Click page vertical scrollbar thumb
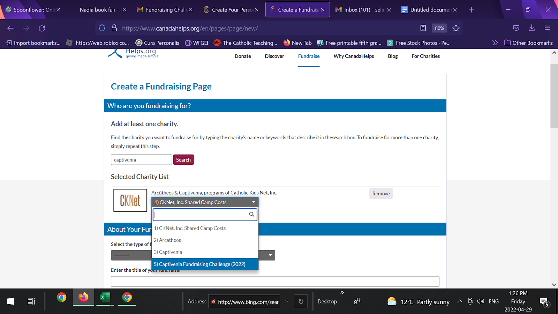This screenshot has height=314, width=558. point(554,96)
